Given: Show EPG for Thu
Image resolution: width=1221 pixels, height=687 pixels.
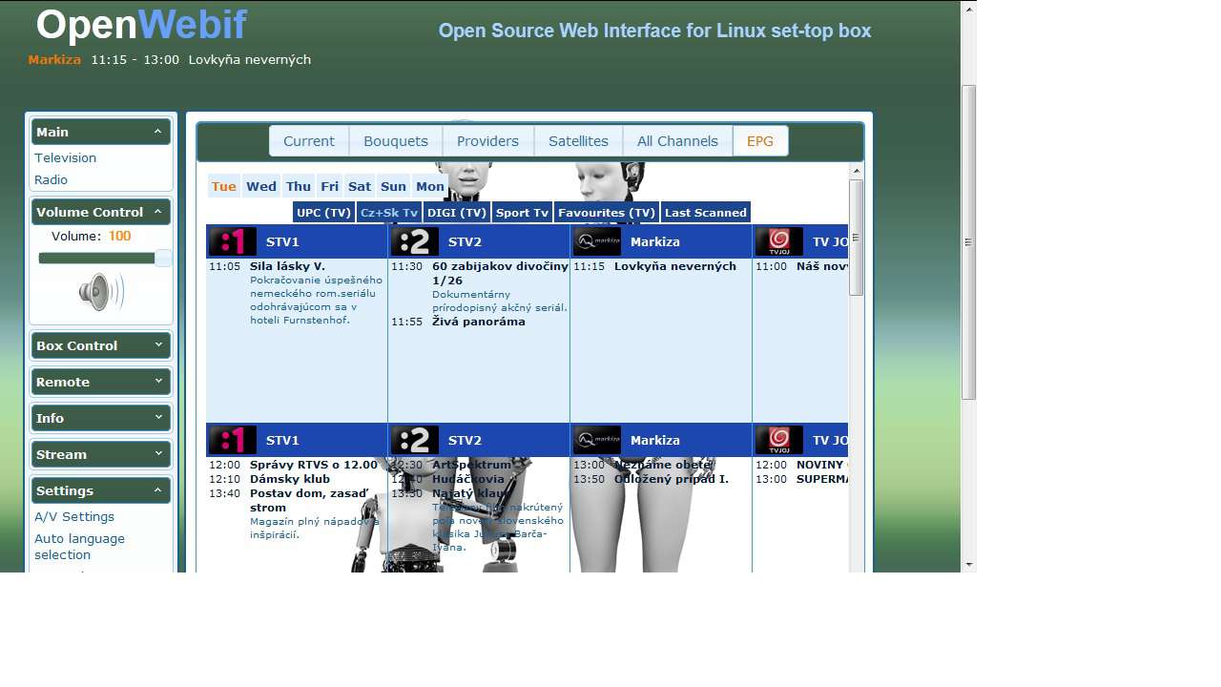Looking at the screenshot, I should (x=299, y=186).
